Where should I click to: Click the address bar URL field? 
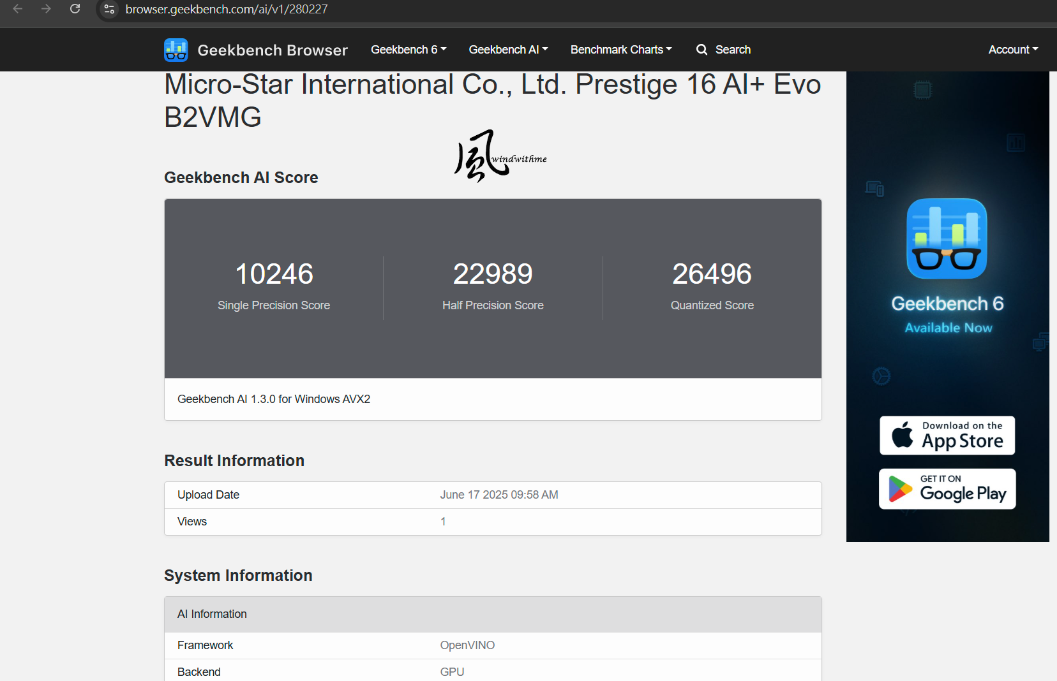coord(227,9)
